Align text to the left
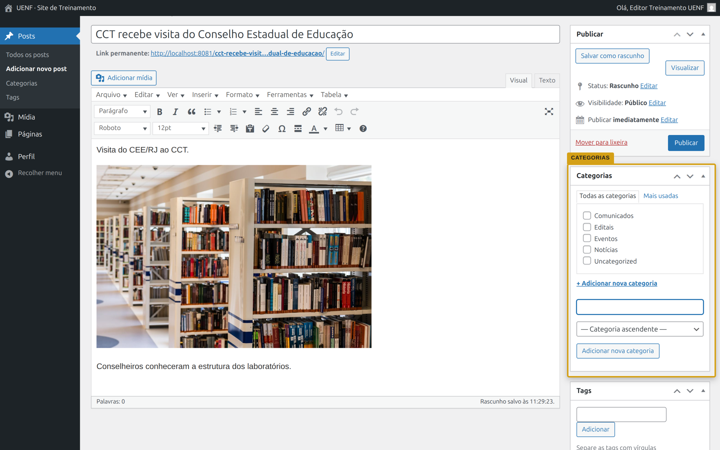The image size is (720, 450). (258, 112)
